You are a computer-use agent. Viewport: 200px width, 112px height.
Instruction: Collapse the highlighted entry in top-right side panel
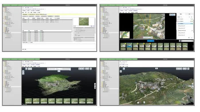[x=177, y=24]
